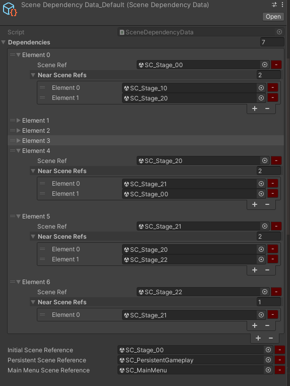
Task: Click red minus next to SC_MainMenu field
Action: (280, 370)
